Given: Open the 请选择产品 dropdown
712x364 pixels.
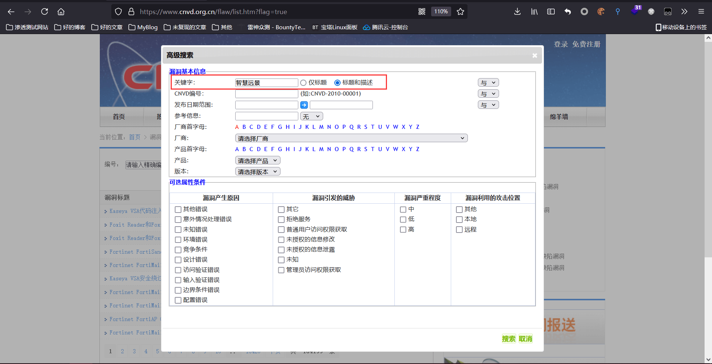Looking at the screenshot, I should click(258, 160).
